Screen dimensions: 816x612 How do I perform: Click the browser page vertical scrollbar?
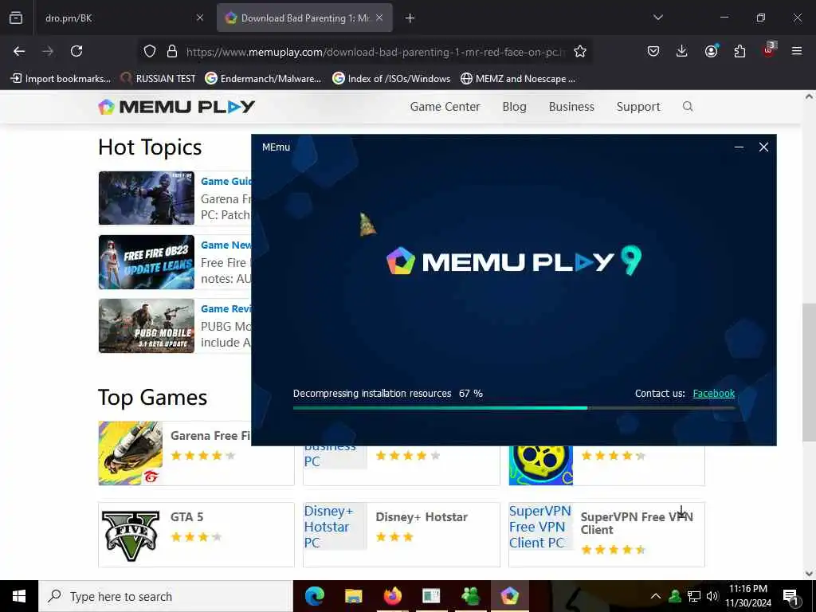(810, 371)
